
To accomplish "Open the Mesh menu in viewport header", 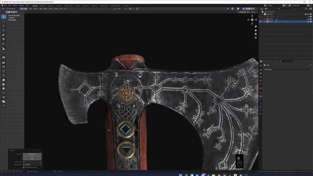I will click(45, 9).
